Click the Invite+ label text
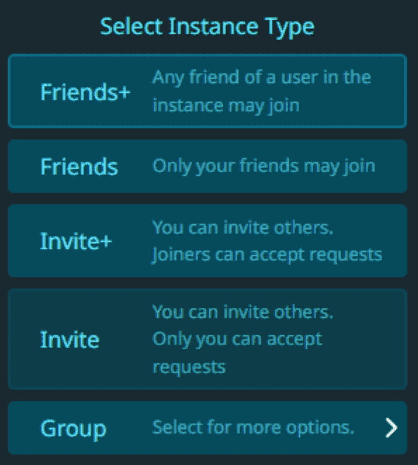Image resolution: width=418 pixels, height=465 pixels. (x=76, y=241)
